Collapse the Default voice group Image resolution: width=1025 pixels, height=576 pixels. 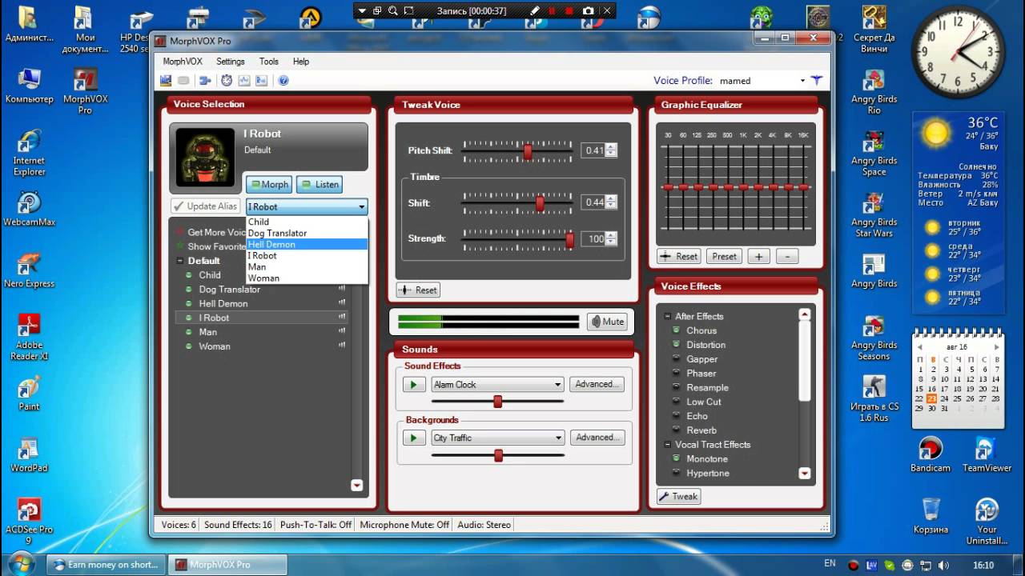click(x=180, y=261)
